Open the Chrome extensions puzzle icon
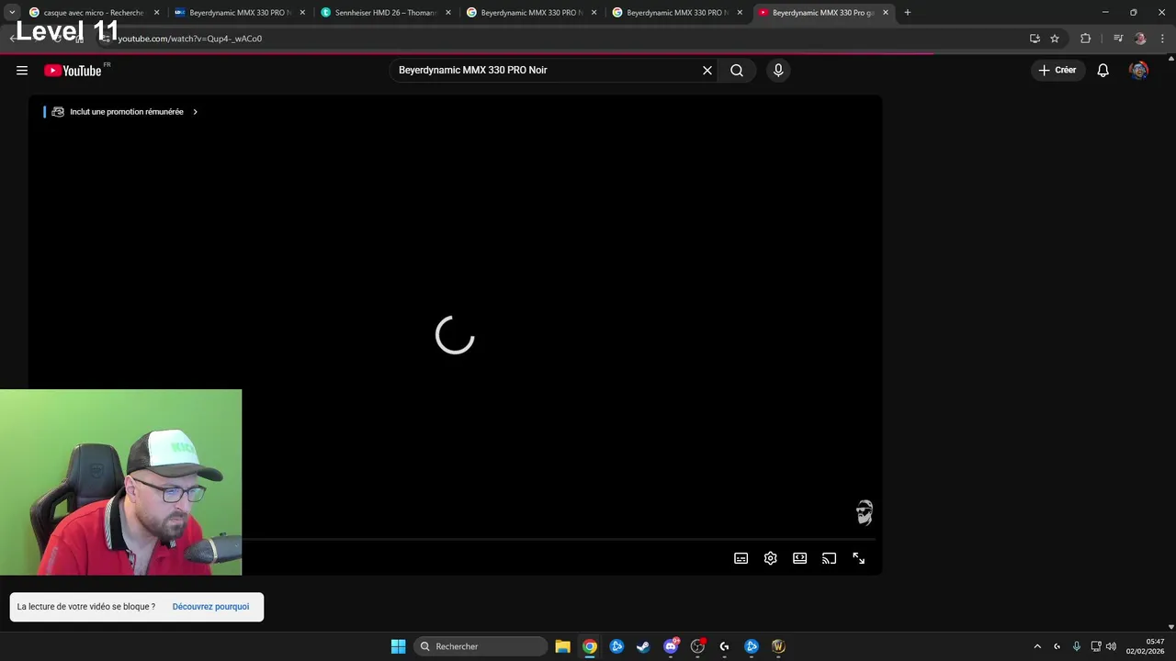This screenshot has width=1176, height=661. [1086, 39]
